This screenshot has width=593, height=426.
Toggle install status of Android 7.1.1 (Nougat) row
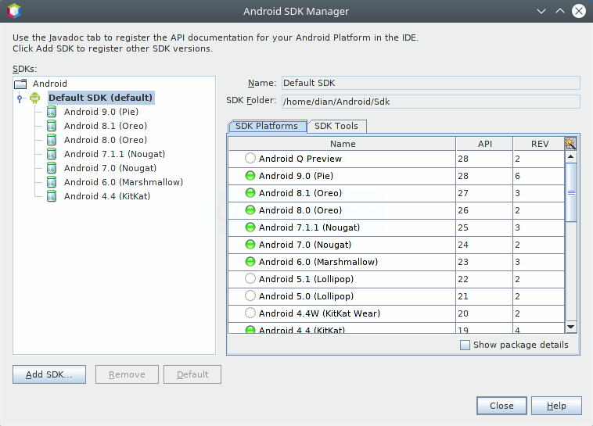click(250, 227)
